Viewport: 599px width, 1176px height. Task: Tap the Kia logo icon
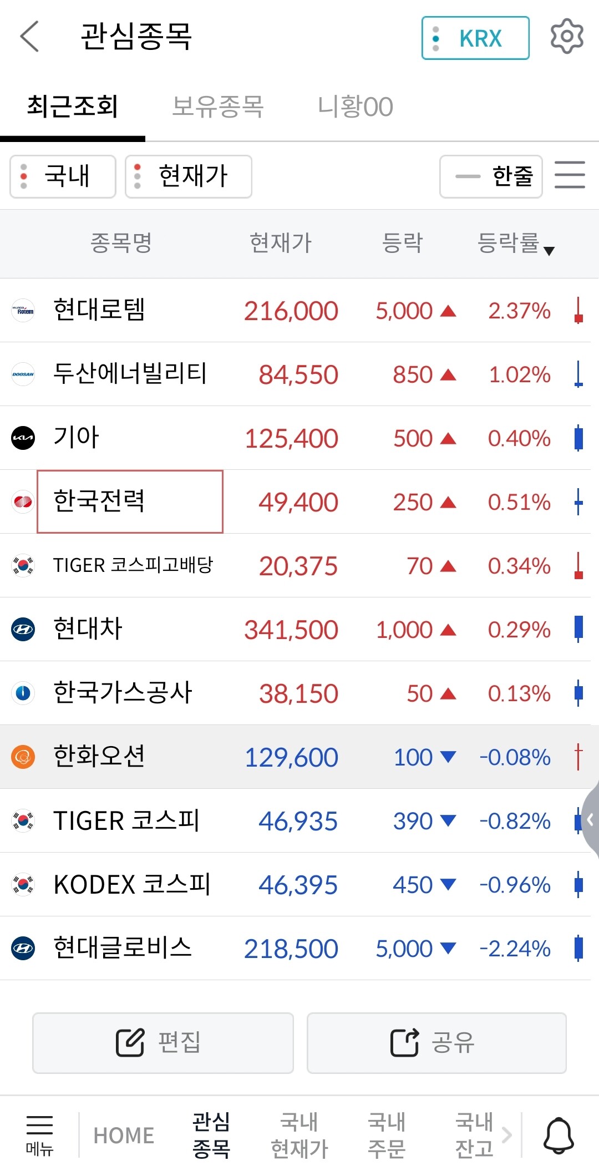(x=23, y=438)
